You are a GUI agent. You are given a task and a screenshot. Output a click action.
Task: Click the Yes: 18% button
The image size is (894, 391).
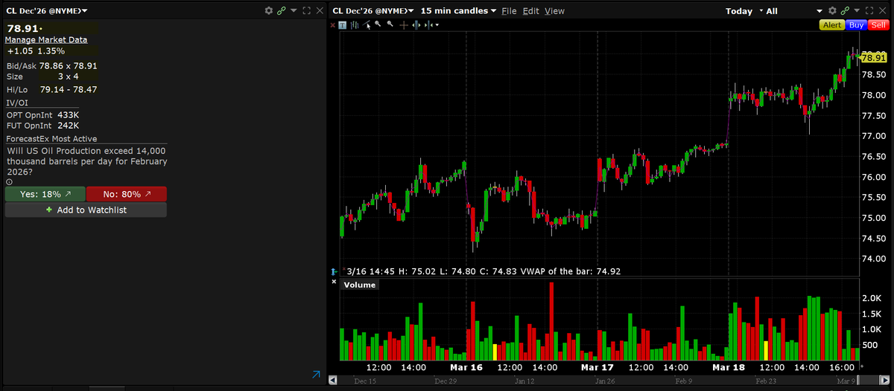[x=45, y=194]
